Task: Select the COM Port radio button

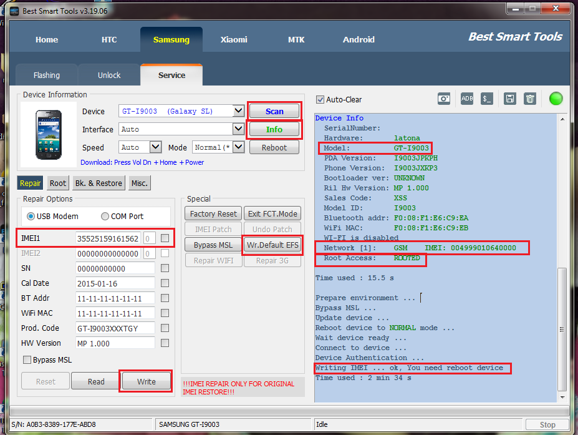Action: [x=105, y=216]
